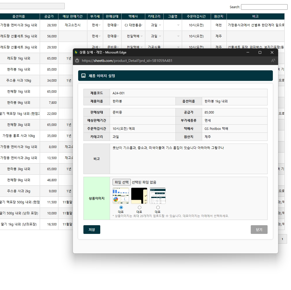Select the third image as 대표
This screenshot has height=290, width=291.
(x=158, y=207)
